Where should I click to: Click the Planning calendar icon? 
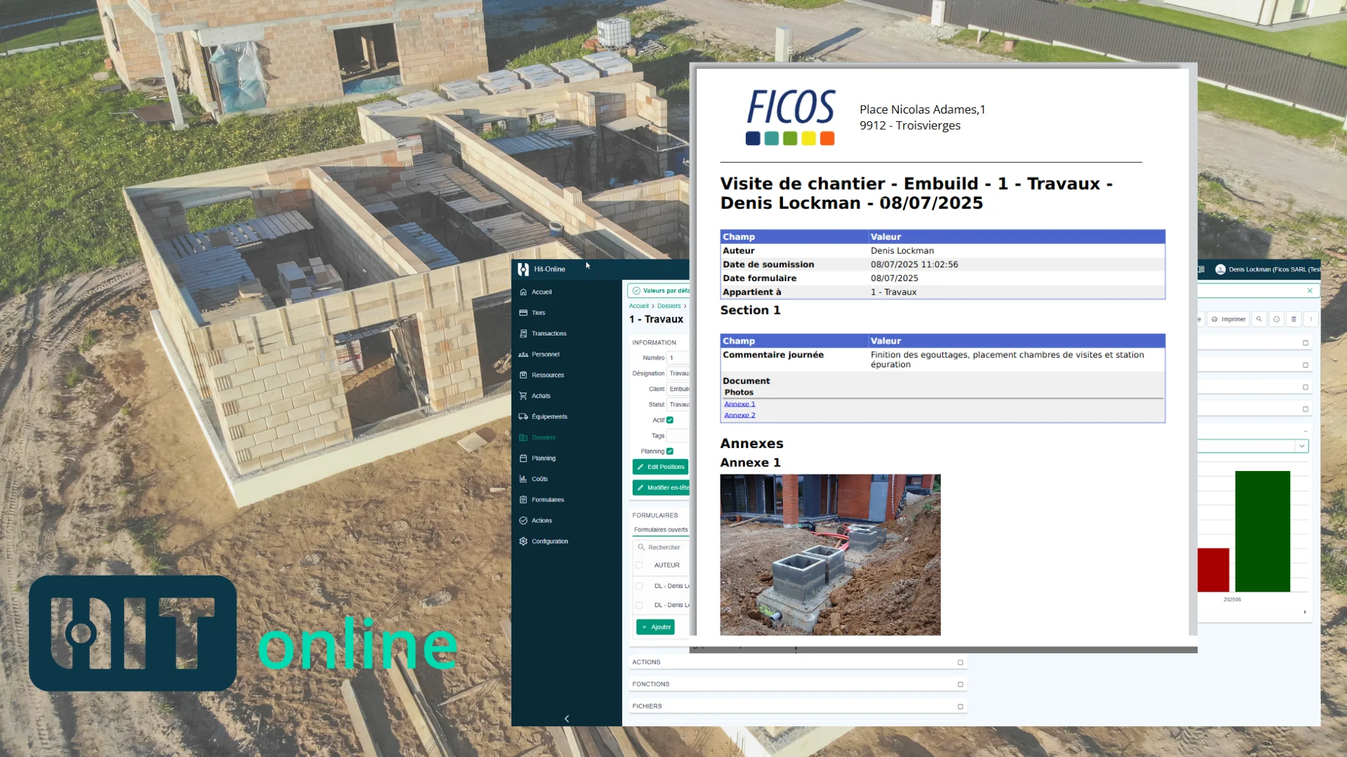pos(523,458)
